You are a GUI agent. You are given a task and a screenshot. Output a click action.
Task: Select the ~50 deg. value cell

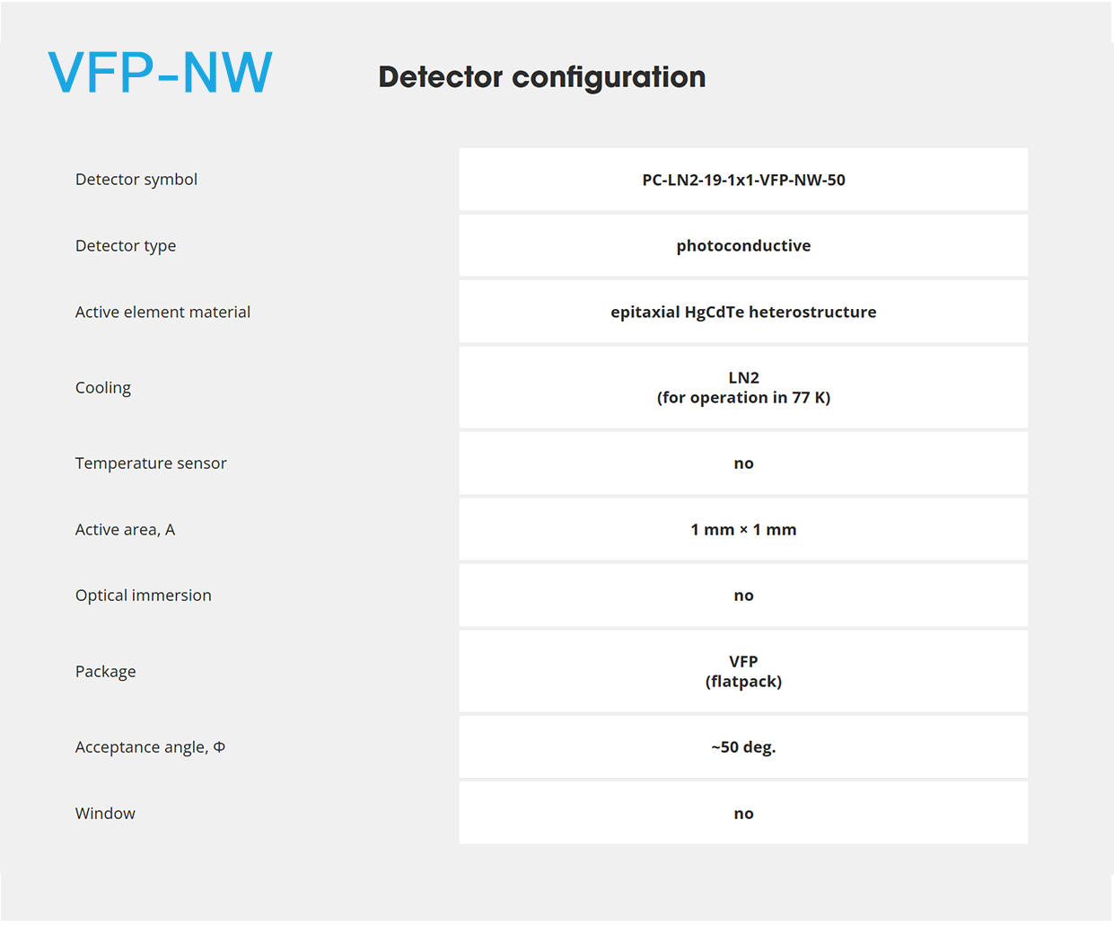pyautogui.click(x=743, y=747)
